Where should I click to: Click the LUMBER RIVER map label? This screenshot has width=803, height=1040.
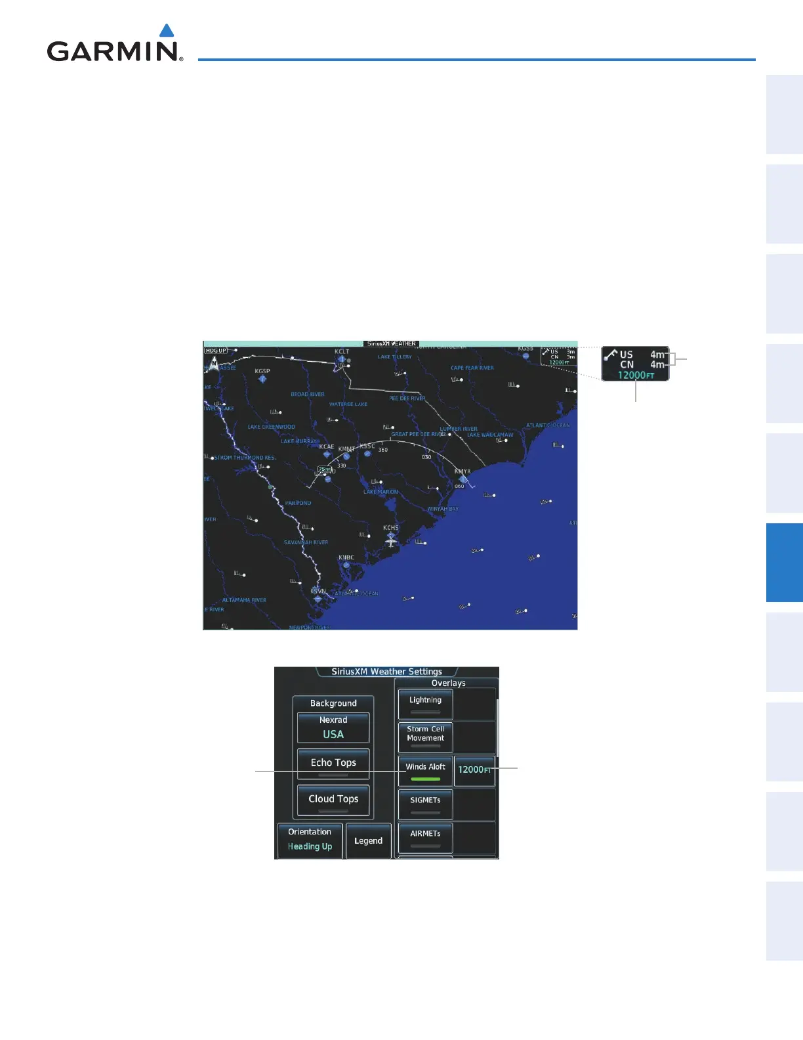click(459, 429)
